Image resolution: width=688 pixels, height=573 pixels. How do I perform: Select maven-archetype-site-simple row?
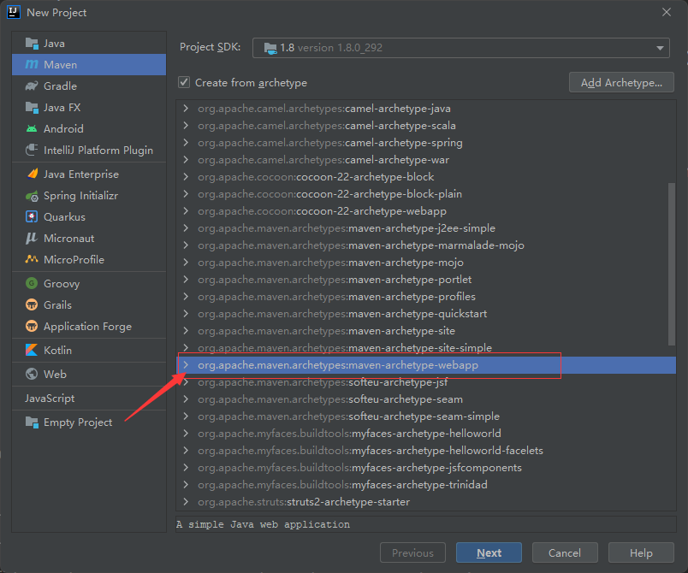pyautogui.click(x=425, y=348)
